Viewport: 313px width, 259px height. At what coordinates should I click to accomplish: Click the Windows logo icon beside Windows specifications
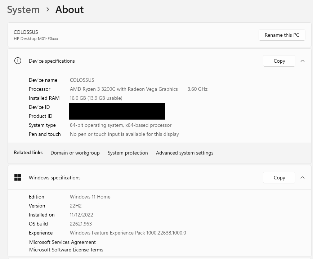[x=18, y=177]
